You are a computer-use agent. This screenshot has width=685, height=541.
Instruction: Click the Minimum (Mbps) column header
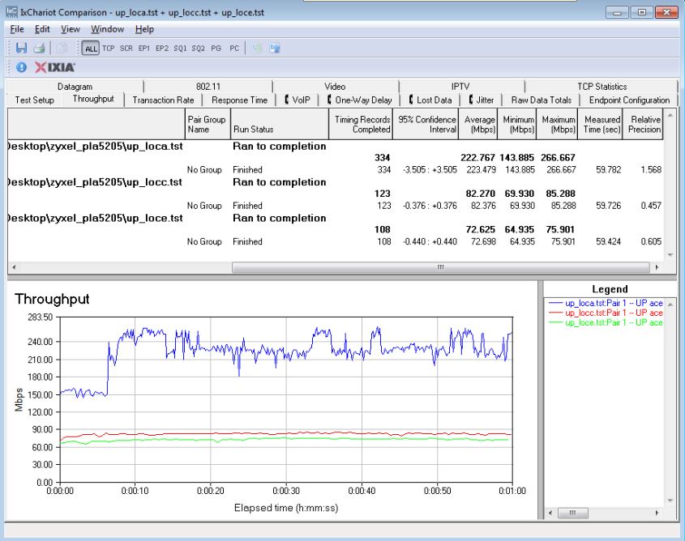[x=517, y=125]
